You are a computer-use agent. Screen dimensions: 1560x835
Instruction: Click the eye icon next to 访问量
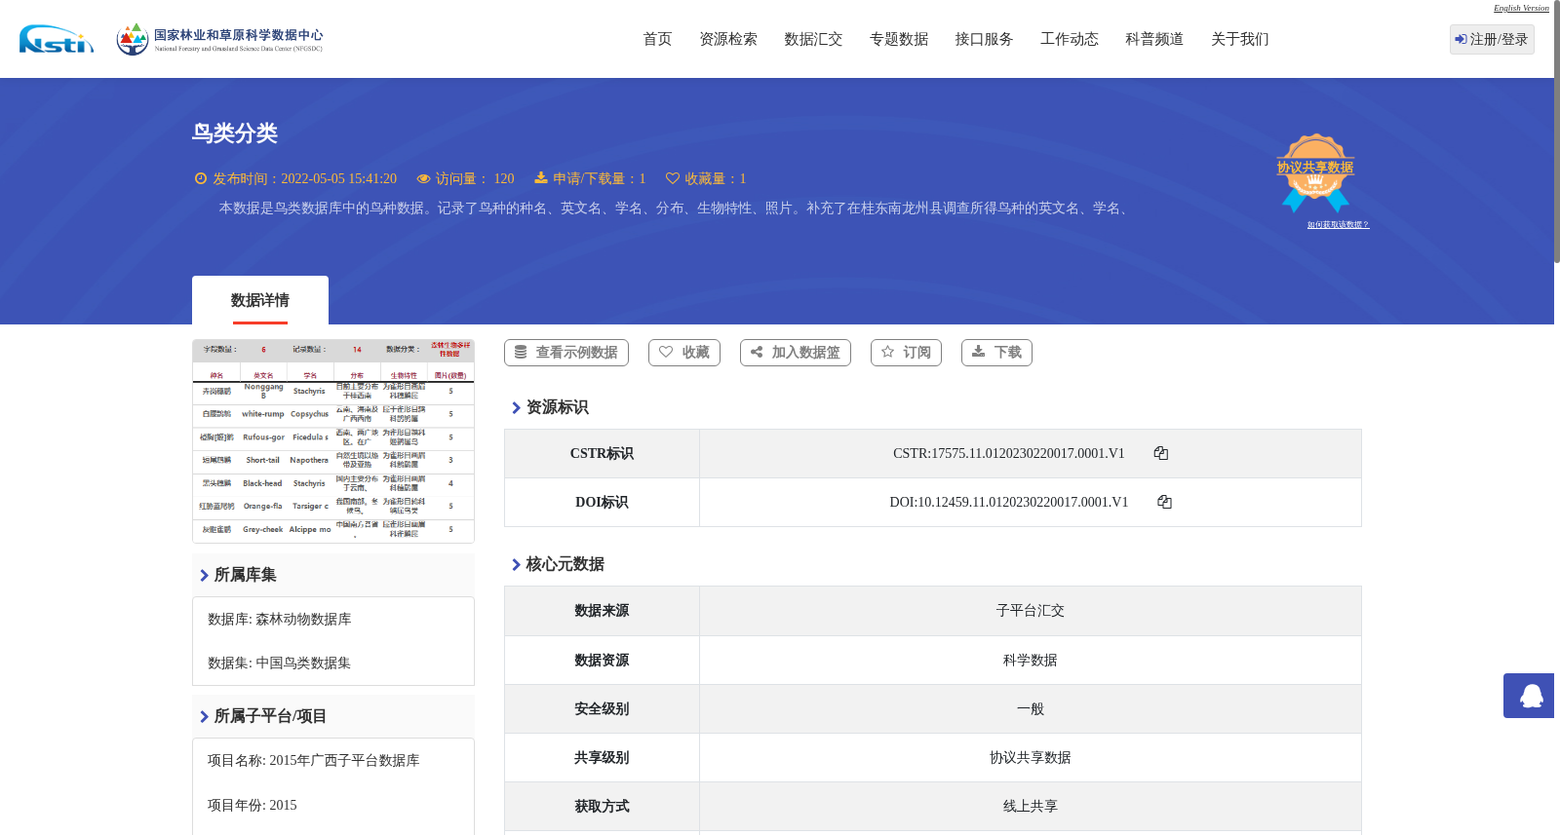(423, 178)
